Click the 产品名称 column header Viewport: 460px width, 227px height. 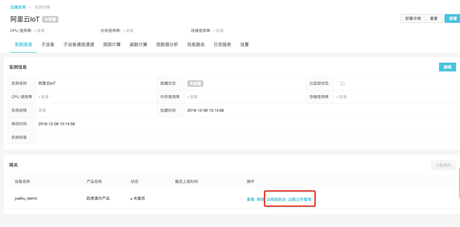click(x=94, y=181)
